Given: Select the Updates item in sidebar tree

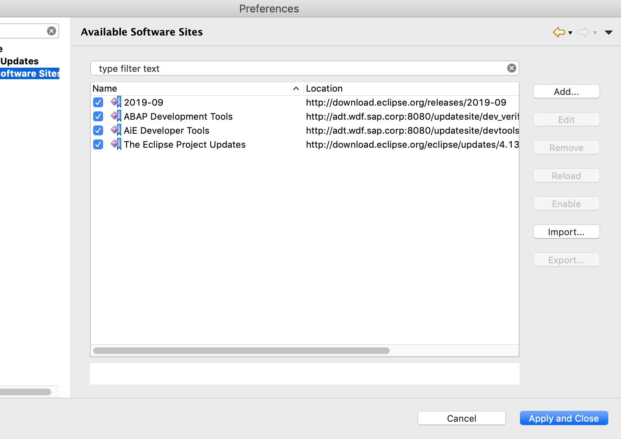Looking at the screenshot, I should (19, 61).
